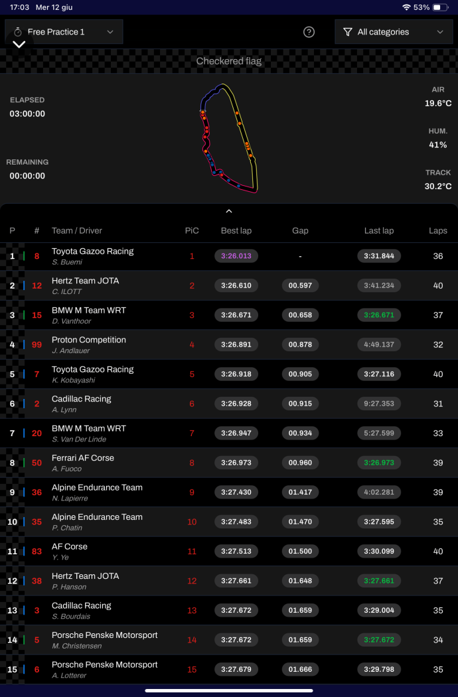Viewport: 458px width, 697px height.
Task: Click the Last lap column header
Action: 379,231
